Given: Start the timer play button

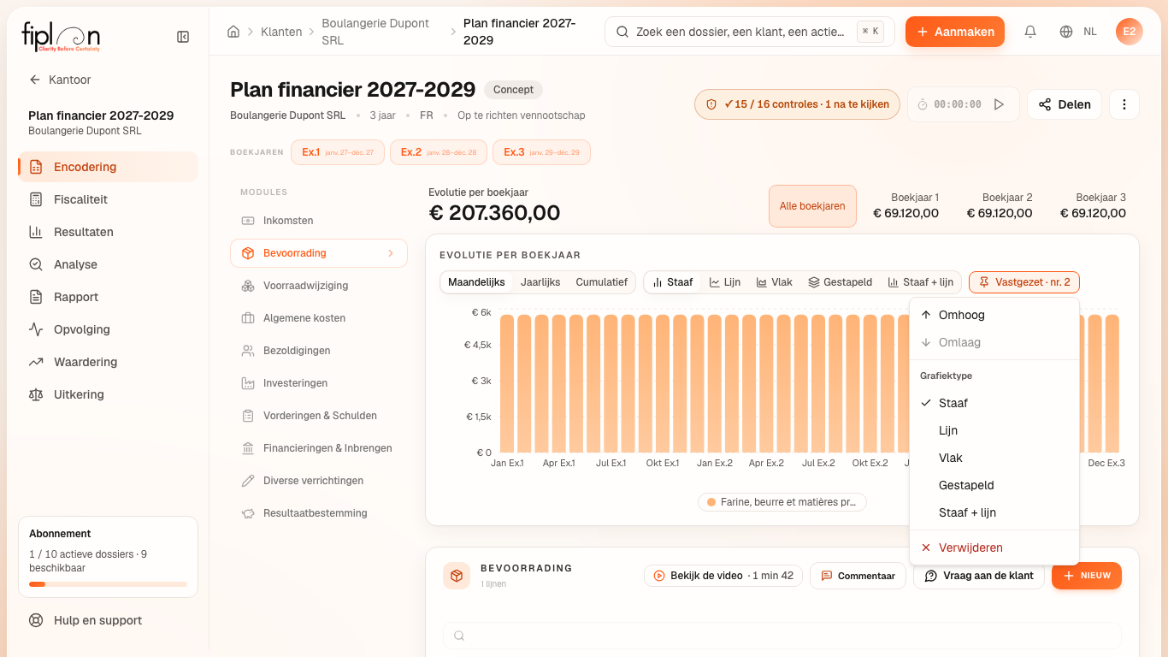Looking at the screenshot, I should [x=999, y=104].
